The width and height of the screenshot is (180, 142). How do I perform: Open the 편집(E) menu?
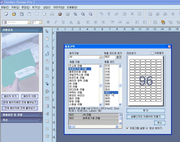(x=26, y=7)
